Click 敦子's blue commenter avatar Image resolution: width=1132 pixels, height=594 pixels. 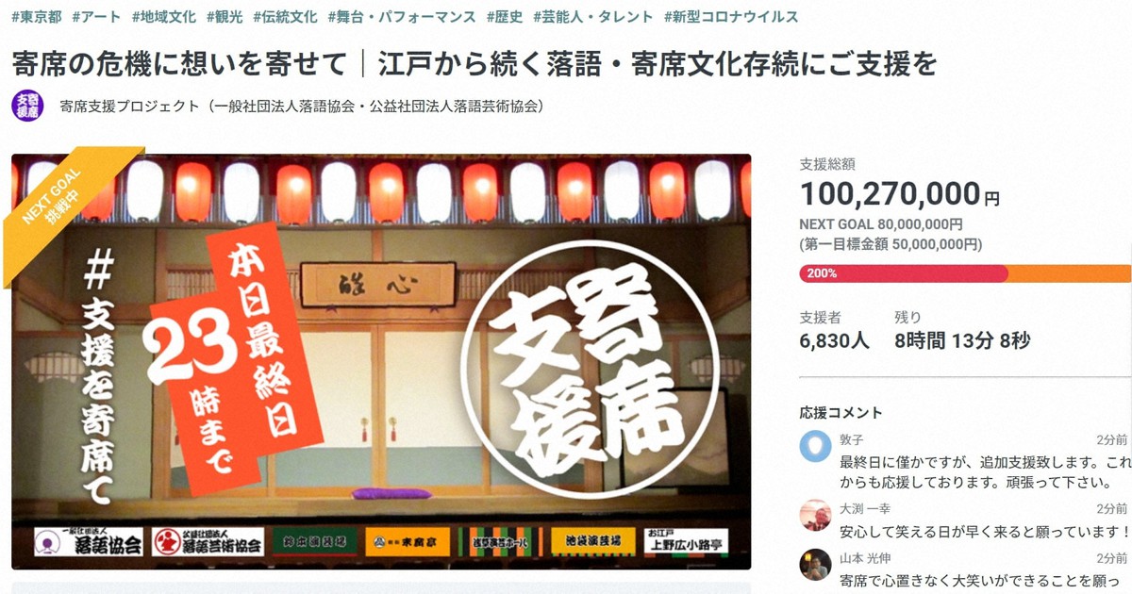[x=815, y=446]
